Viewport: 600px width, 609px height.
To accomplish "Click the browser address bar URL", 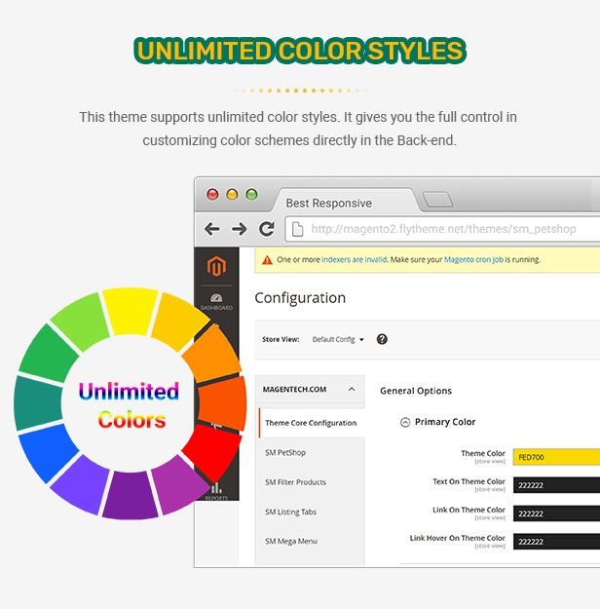I will 443,229.
